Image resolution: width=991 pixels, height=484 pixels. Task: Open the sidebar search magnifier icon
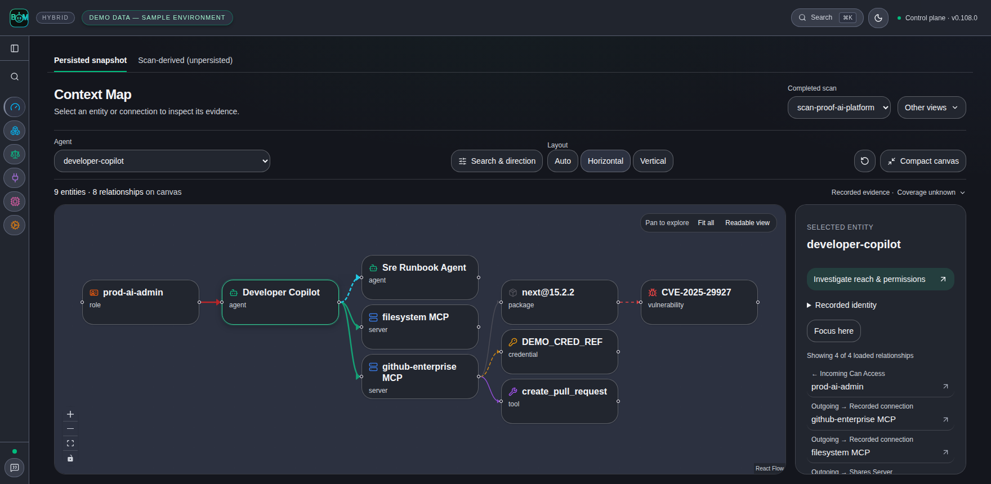pos(15,77)
